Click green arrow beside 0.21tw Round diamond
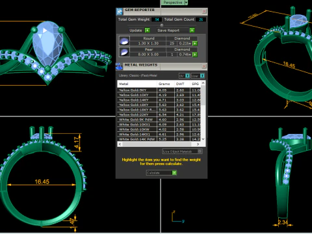Screen dimensions: 312x234 (195, 44)
